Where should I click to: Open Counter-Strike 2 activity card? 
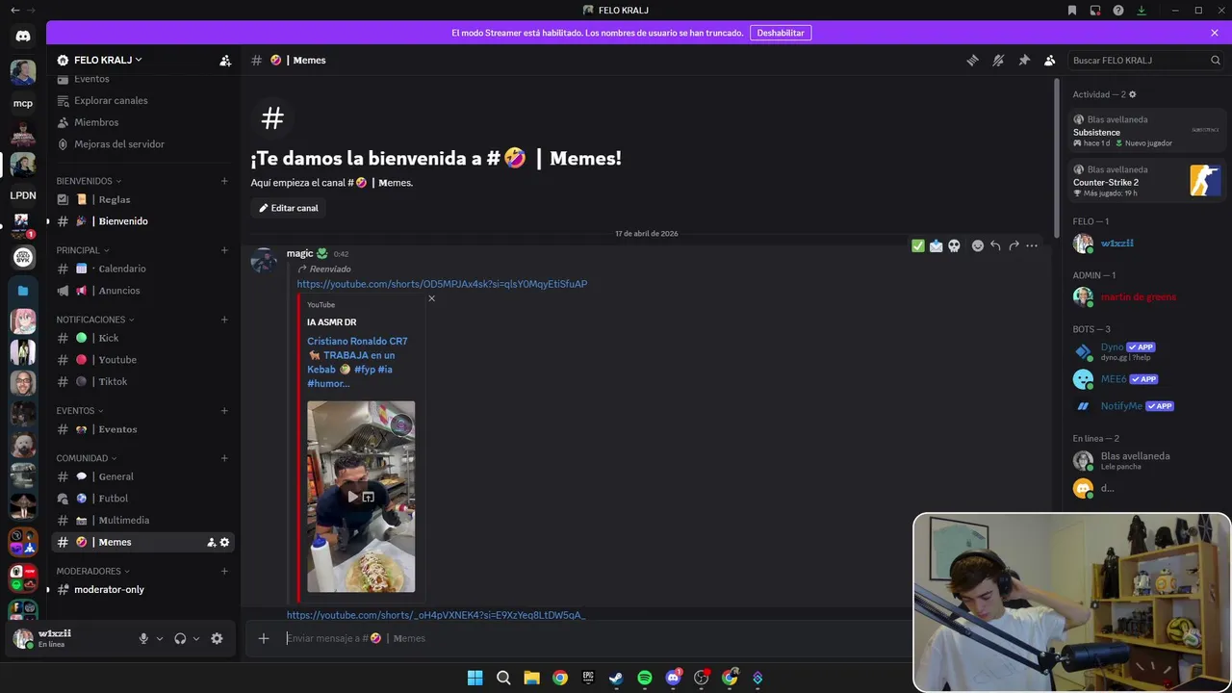(1147, 181)
